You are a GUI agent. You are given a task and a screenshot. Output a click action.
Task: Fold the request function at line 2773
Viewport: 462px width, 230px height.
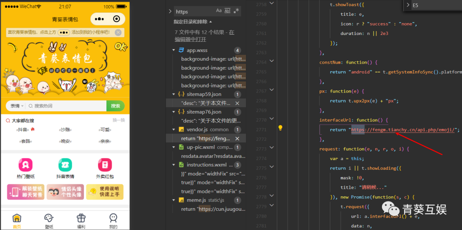pos(271,148)
